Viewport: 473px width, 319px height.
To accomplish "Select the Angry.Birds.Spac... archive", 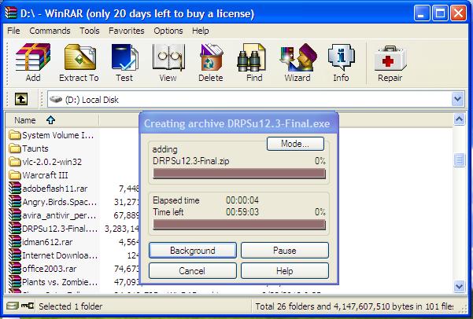I will pos(53,202).
